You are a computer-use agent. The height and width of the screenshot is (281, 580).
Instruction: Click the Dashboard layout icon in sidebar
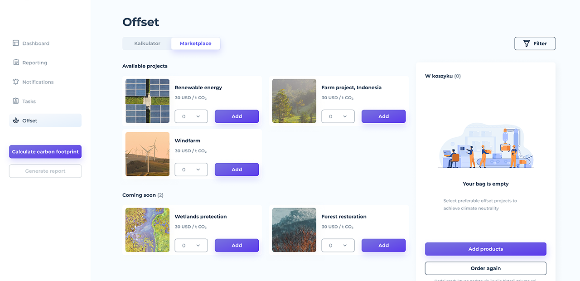pos(16,44)
